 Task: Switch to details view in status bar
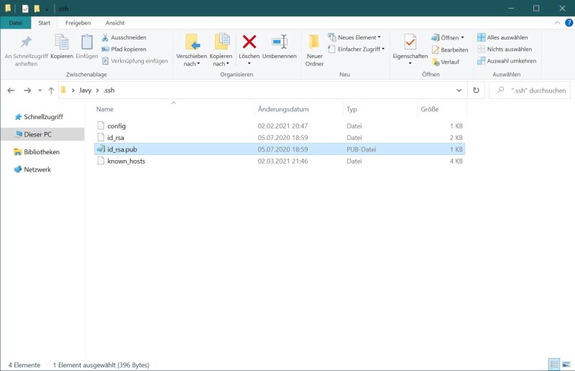pos(554,365)
